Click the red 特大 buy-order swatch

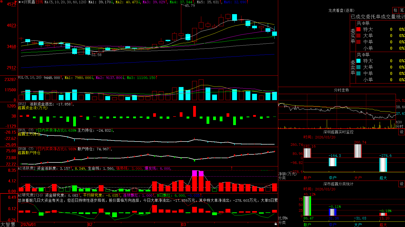[x=358, y=29]
